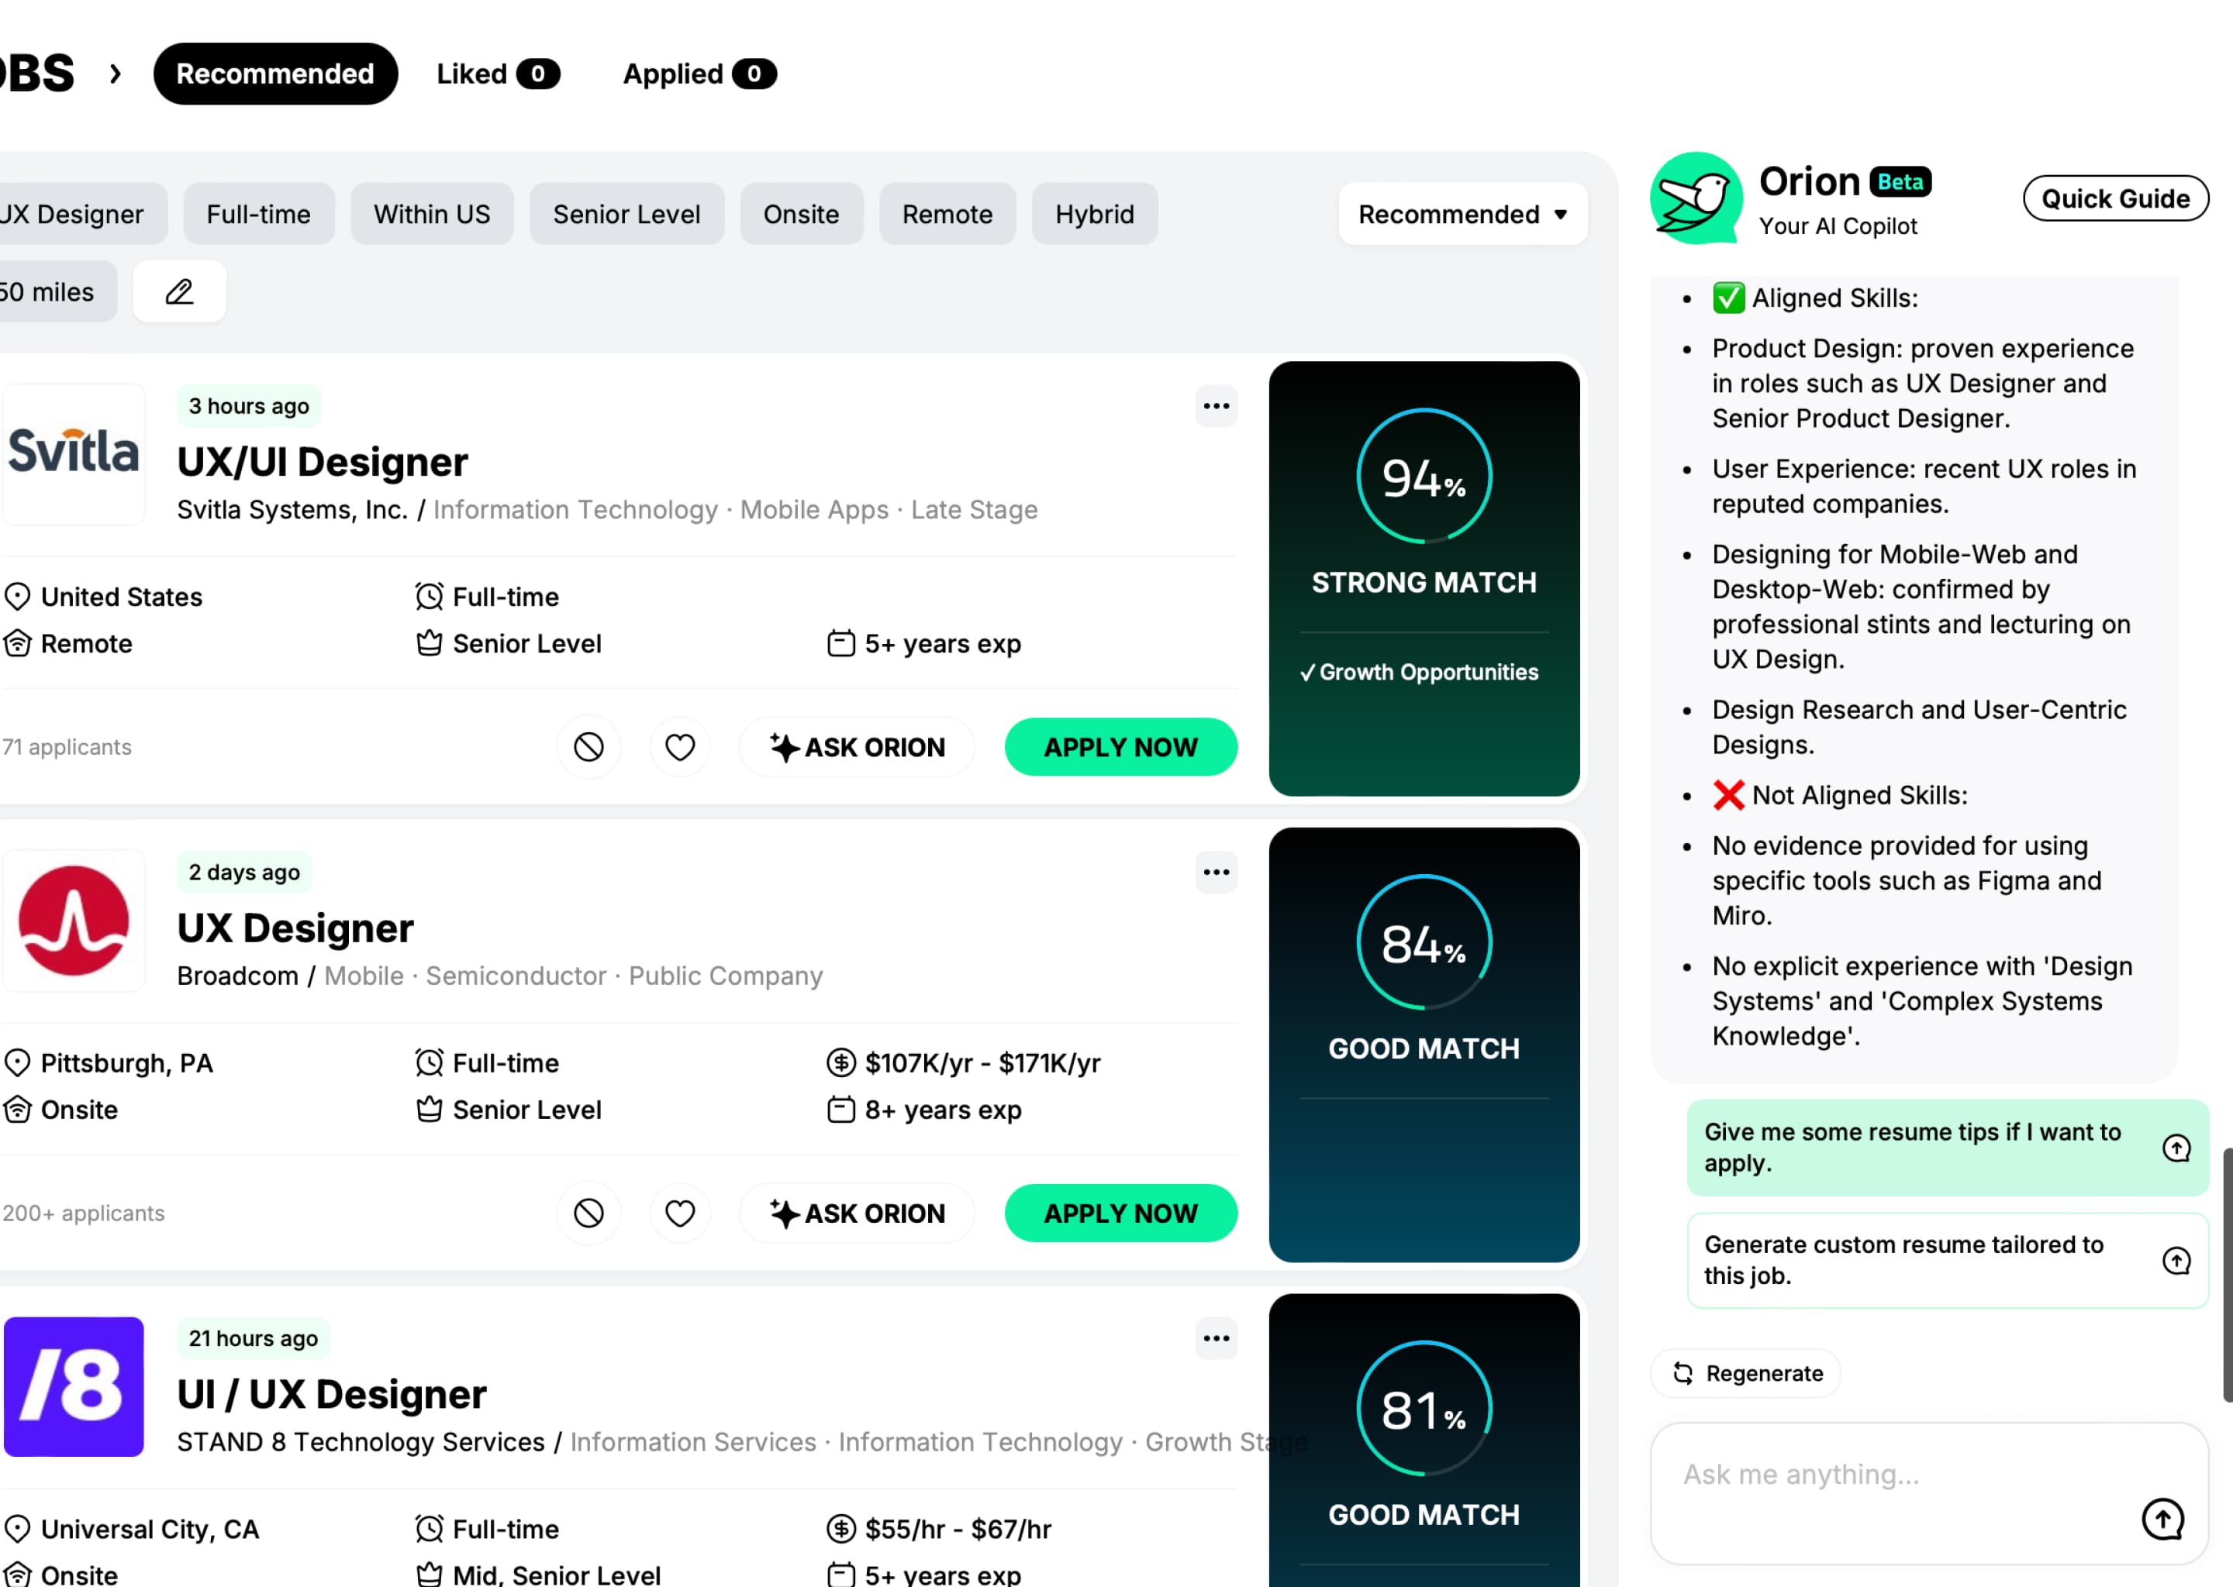This screenshot has width=2233, height=1587.
Task: Click the Full-time filter chip
Action: pos(259,214)
